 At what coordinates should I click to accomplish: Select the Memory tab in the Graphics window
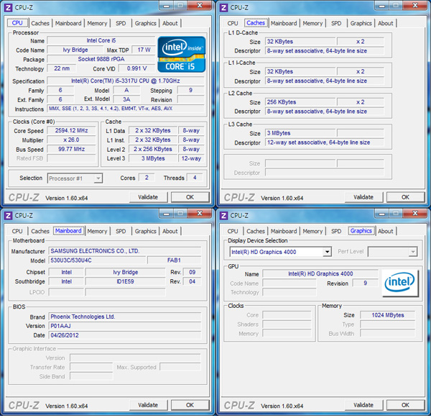312,231
